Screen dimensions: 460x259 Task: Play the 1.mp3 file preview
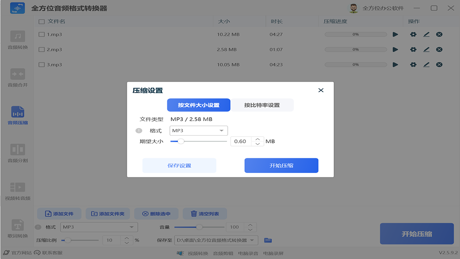[395, 34]
